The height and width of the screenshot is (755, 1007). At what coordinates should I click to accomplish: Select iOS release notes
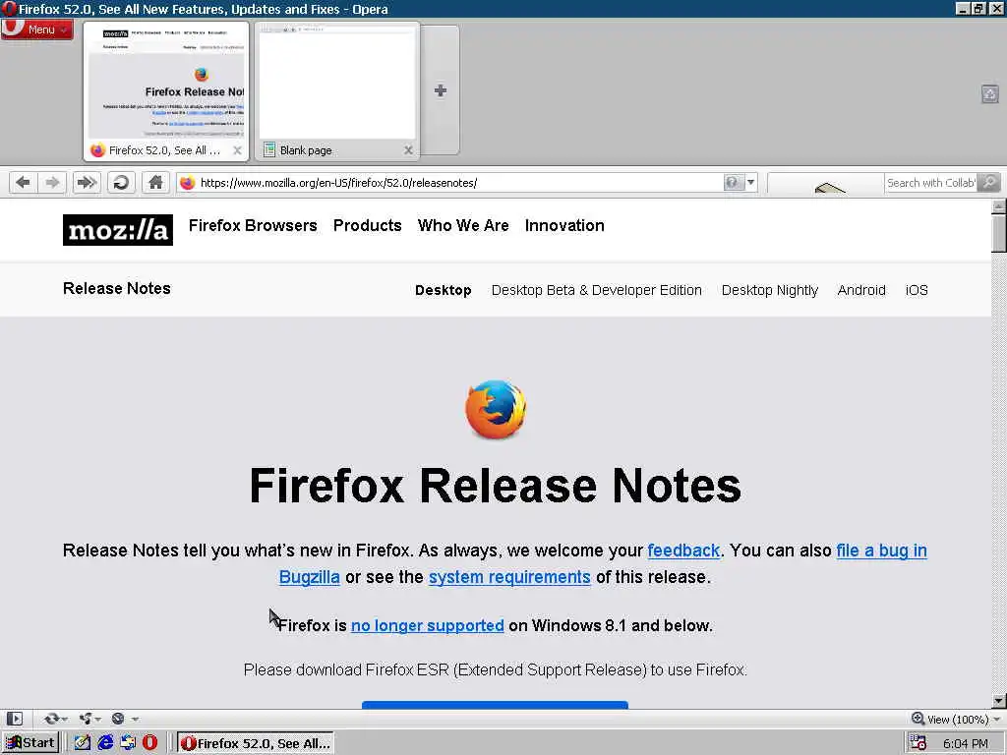pyautogui.click(x=917, y=290)
